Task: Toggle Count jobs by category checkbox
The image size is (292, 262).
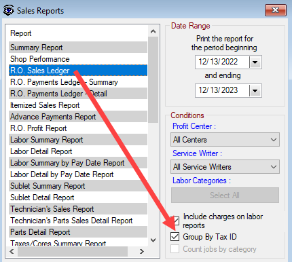Action: pyautogui.click(x=175, y=249)
